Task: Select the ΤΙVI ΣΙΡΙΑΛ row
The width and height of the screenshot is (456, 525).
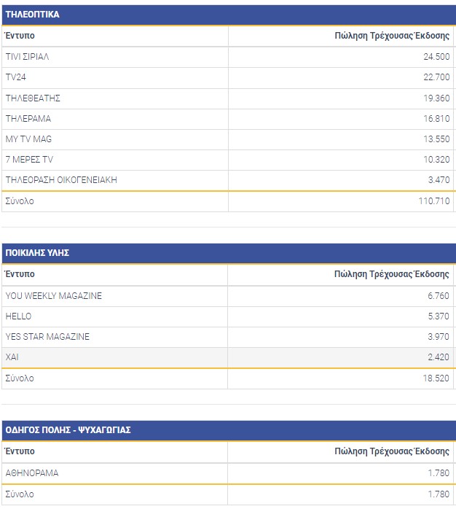Action: pos(27,57)
